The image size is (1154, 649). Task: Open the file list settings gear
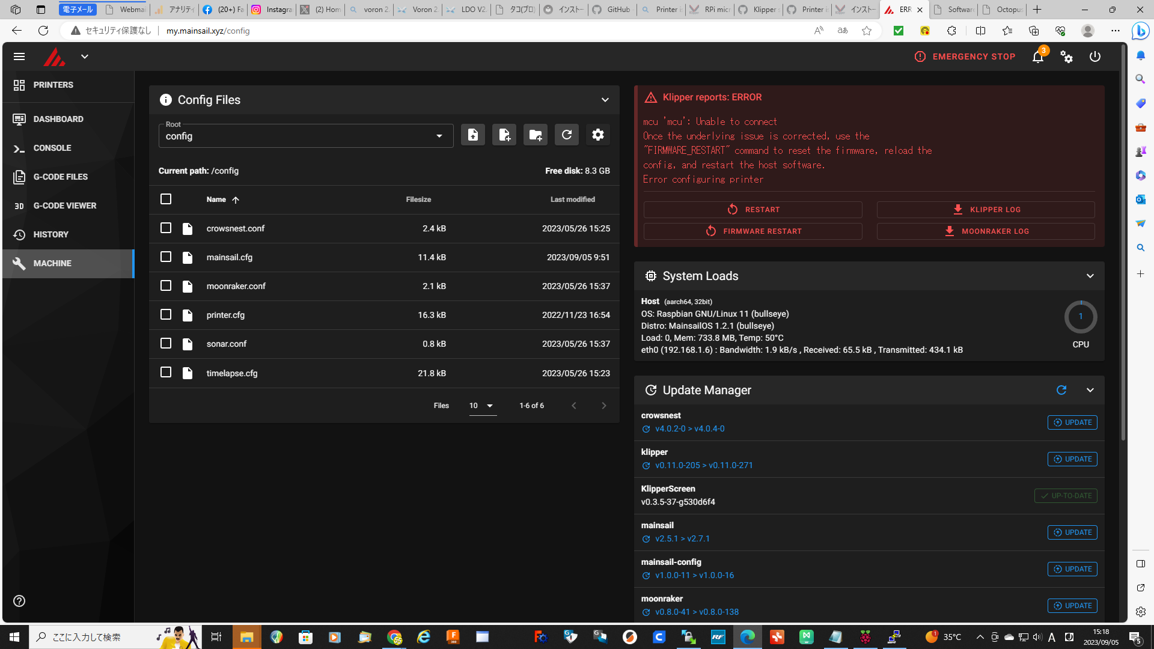(598, 135)
